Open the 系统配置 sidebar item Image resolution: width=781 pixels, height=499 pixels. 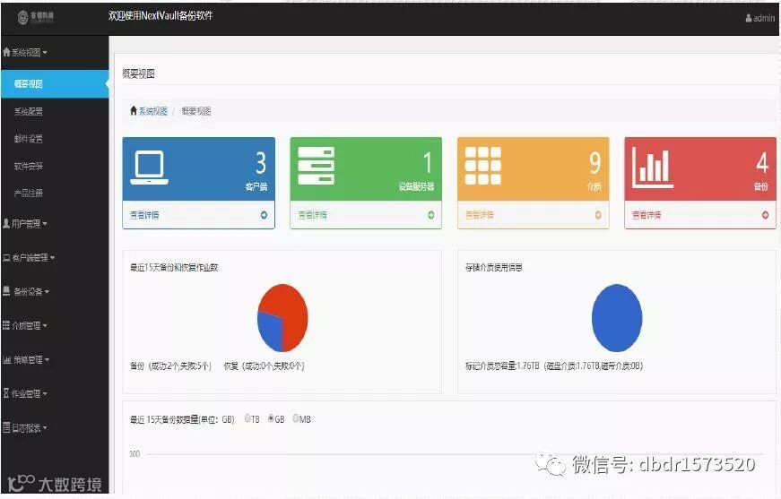(29, 111)
